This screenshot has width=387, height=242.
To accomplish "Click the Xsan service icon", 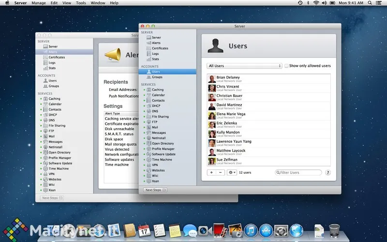I will pyautogui.click(x=149, y=181).
